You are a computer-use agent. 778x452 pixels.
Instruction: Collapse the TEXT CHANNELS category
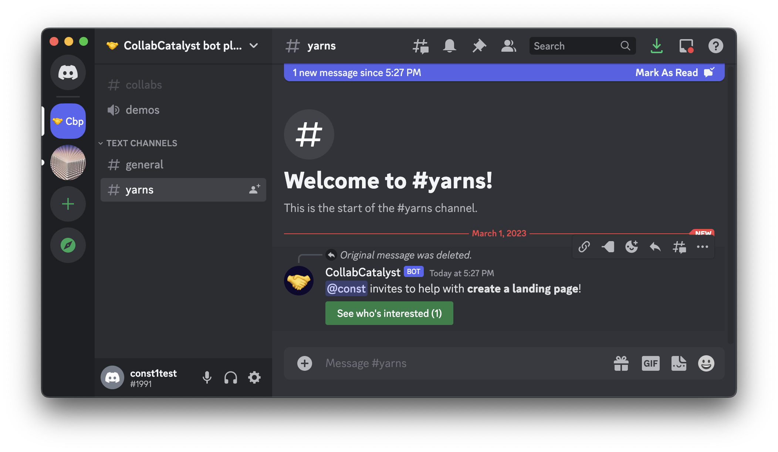point(138,143)
